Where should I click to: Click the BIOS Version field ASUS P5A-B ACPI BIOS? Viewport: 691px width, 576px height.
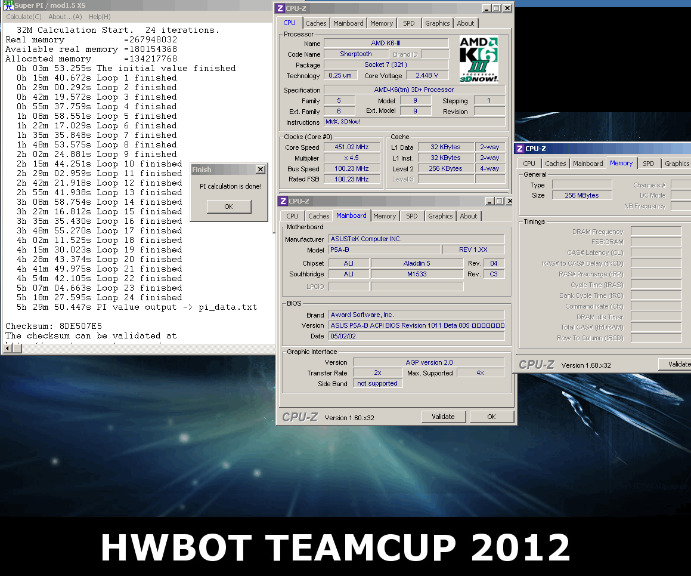tap(417, 325)
